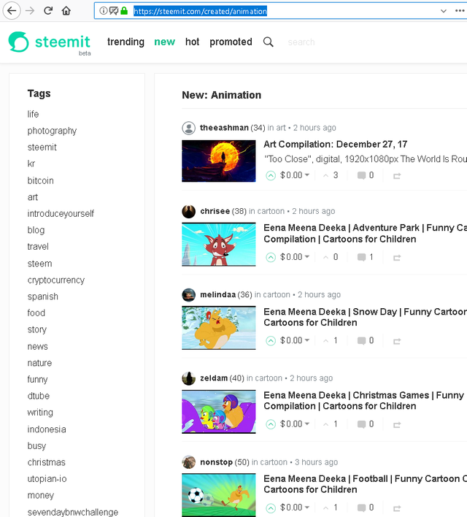Image resolution: width=467 pixels, height=517 pixels.
Task: Click the green padlock security icon
Action: [x=124, y=11]
